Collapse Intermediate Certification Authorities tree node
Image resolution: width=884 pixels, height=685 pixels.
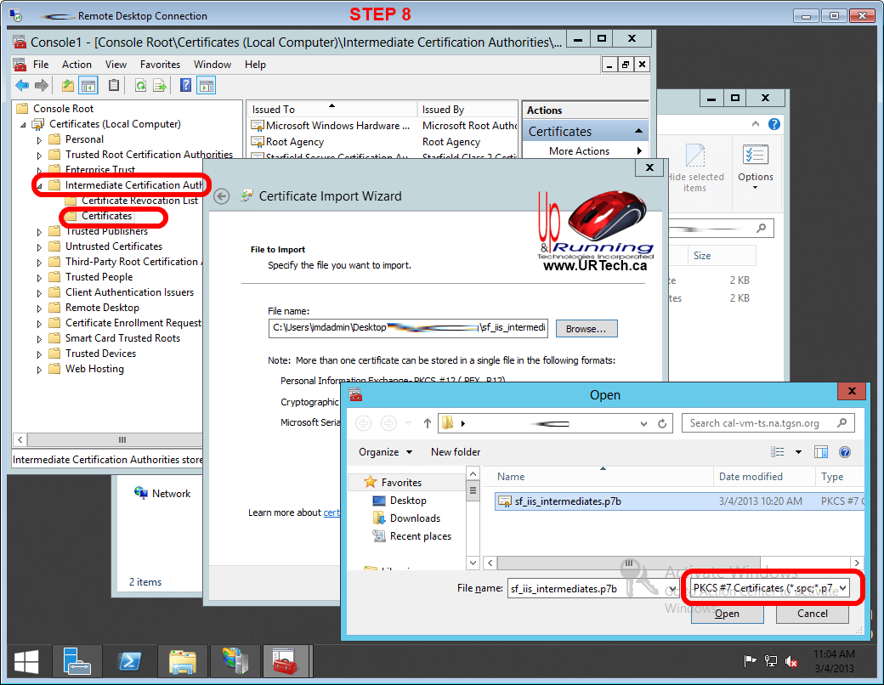tap(39, 185)
